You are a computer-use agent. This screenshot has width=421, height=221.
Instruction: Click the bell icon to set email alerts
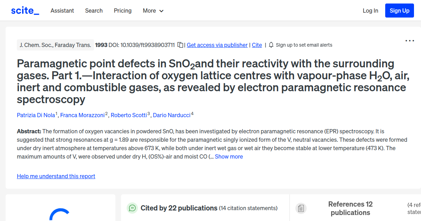[x=270, y=45]
